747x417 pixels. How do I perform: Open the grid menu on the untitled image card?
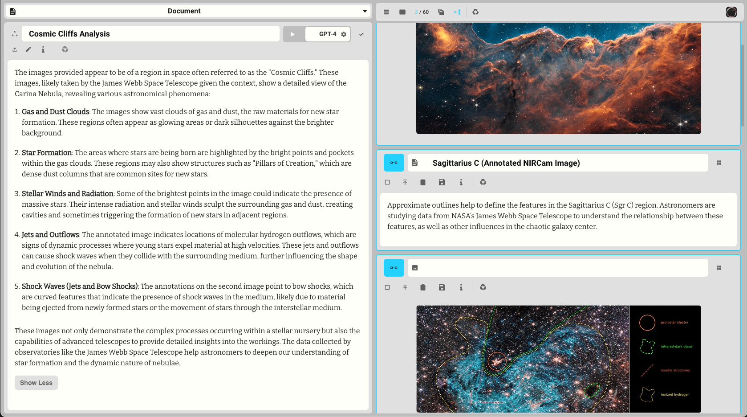719,268
